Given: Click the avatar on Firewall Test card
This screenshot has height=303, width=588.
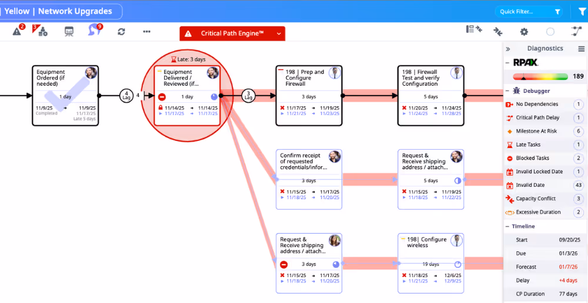Looking at the screenshot, I should (x=456, y=73).
